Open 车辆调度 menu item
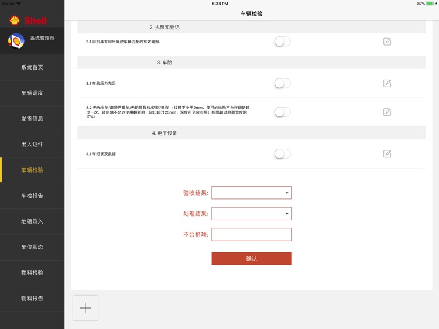Image resolution: width=439 pixels, height=329 pixels. pyautogui.click(x=32, y=93)
